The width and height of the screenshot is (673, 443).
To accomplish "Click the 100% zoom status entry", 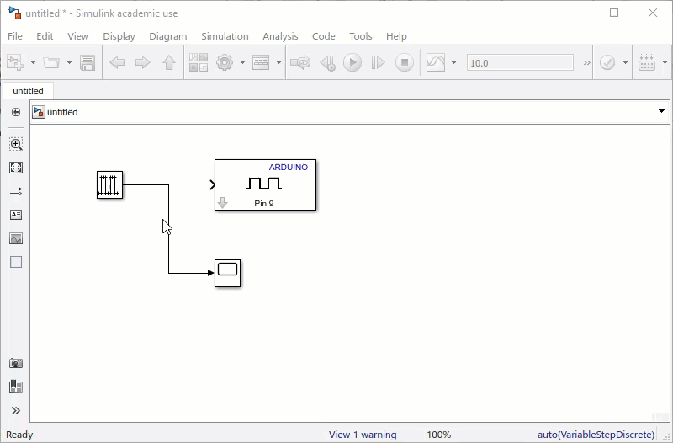I will 438,435.
